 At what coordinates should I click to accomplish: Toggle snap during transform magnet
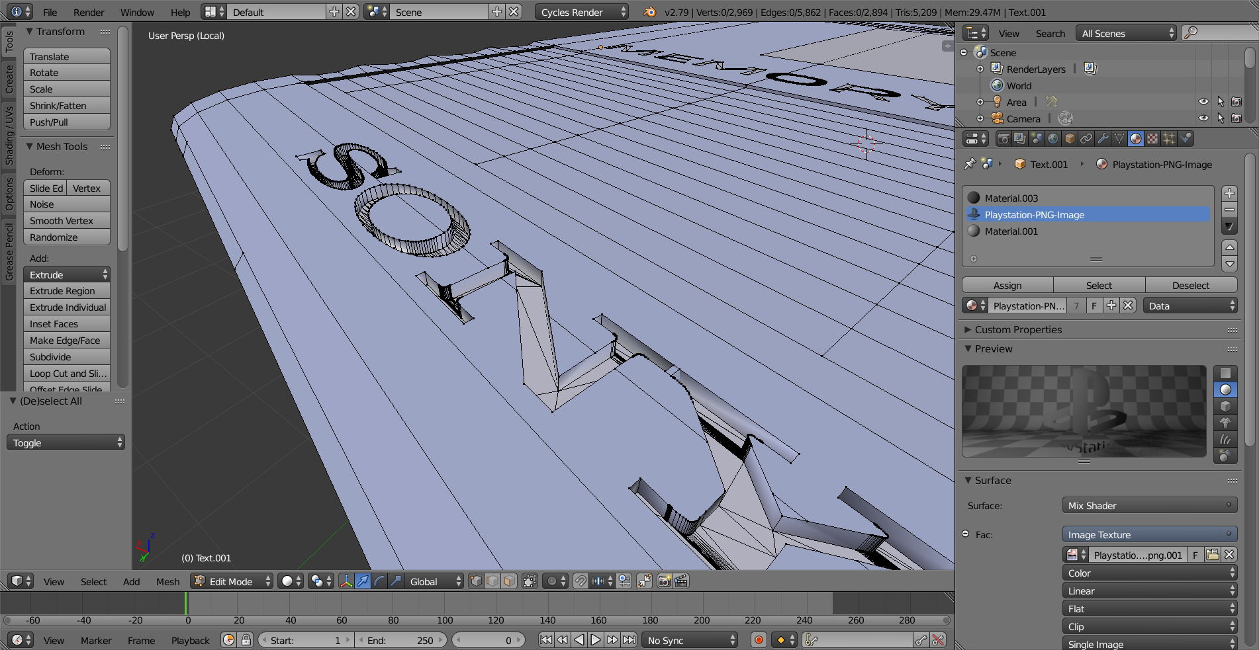[x=580, y=581]
